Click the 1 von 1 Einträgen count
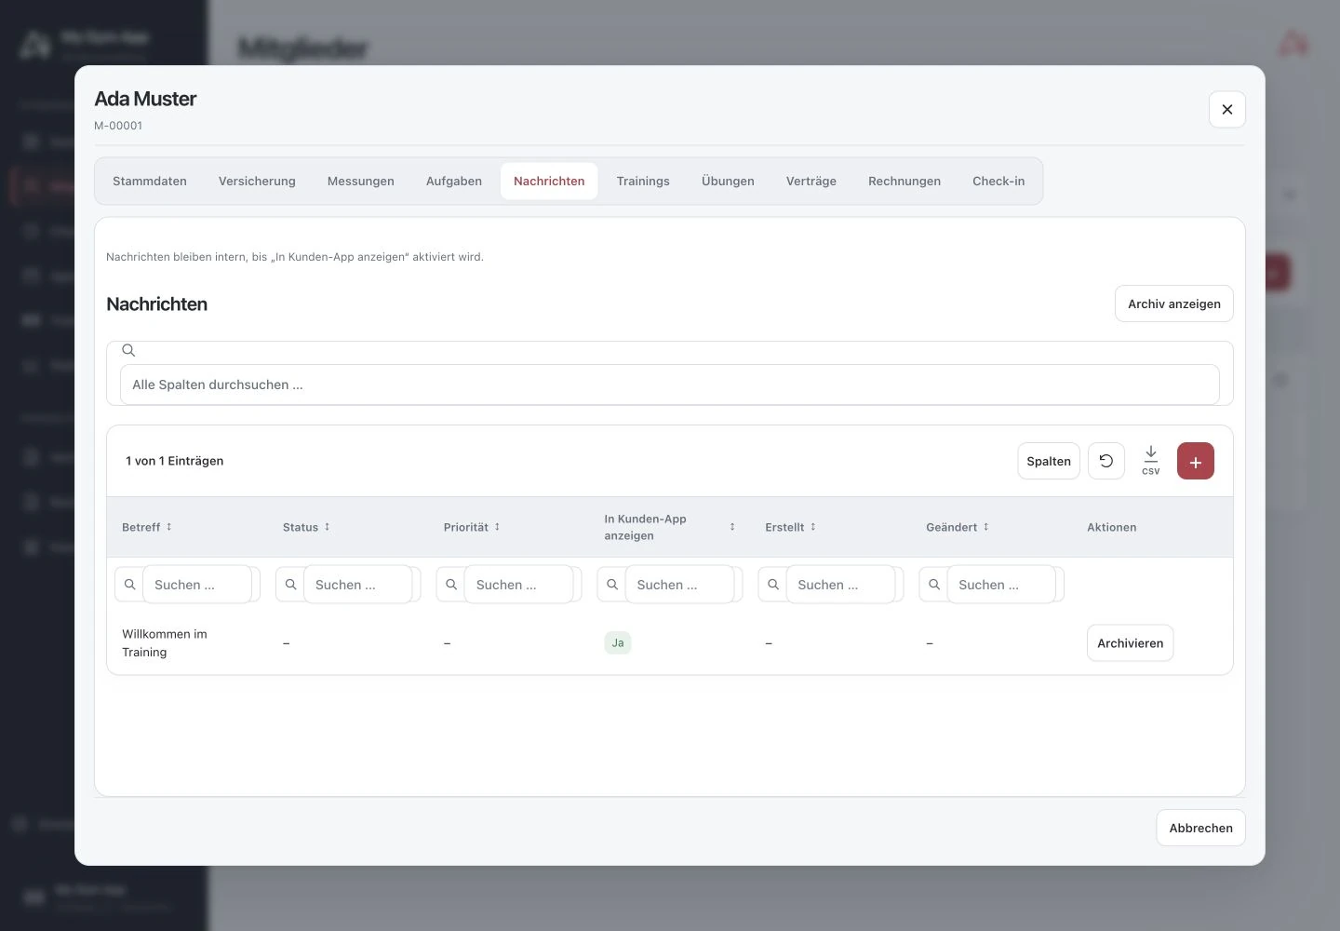The image size is (1340, 931). pos(175,461)
